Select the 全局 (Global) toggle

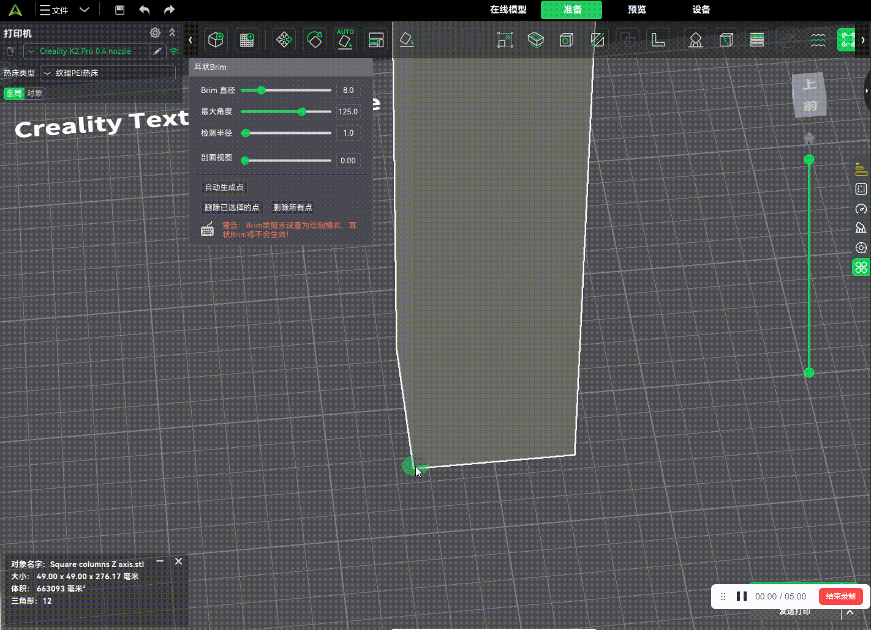click(x=13, y=93)
